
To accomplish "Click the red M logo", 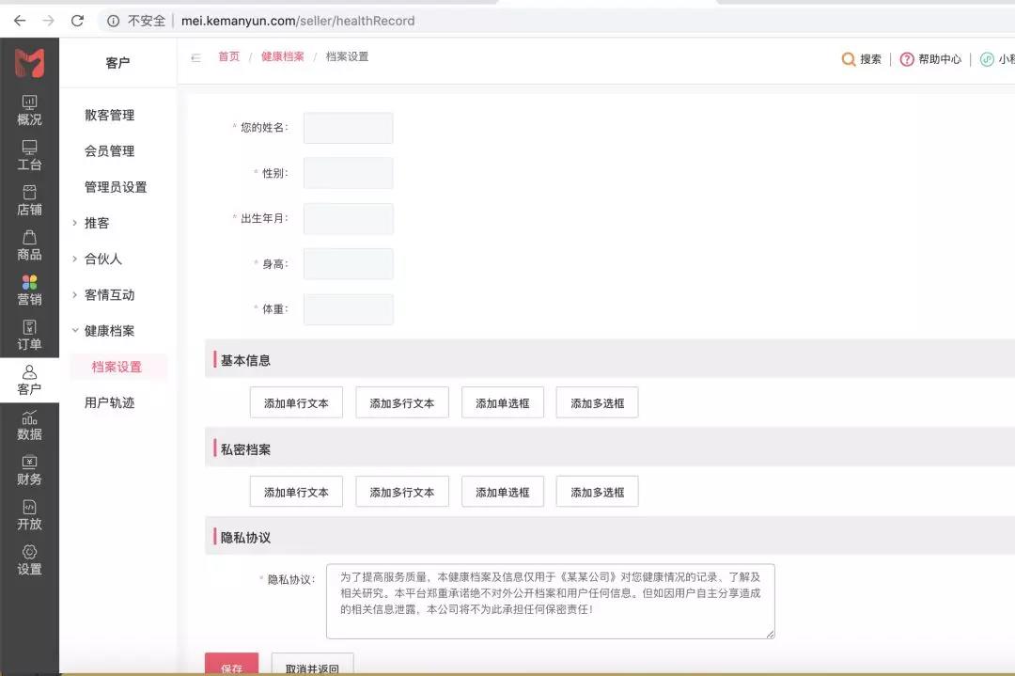I will pos(30,63).
